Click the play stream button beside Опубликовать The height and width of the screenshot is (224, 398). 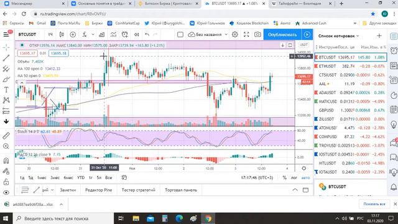pyautogui.click(x=307, y=35)
